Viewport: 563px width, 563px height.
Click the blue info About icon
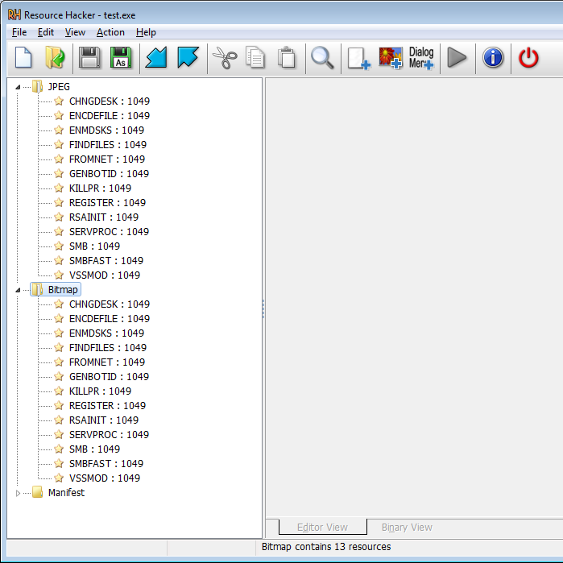[x=493, y=58]
